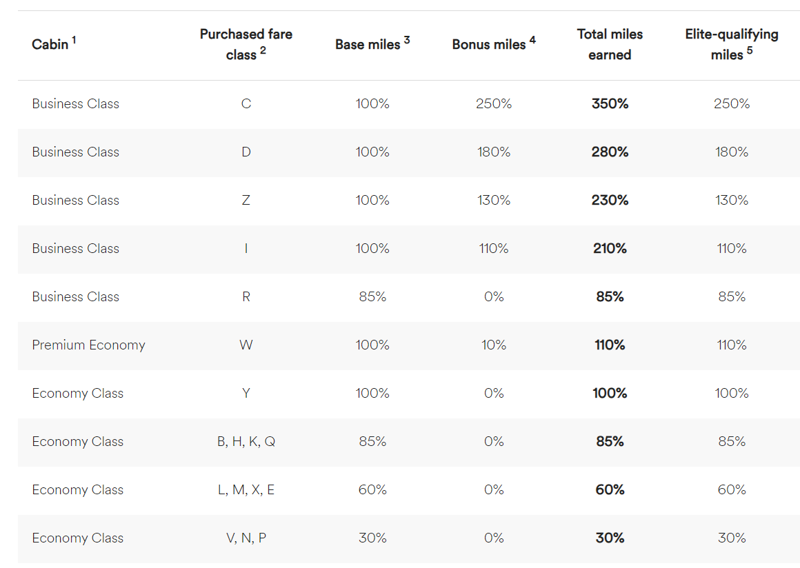This screenshot has height=568, width=800.
Task: Open footnote 4 beside Bonus miles
Action: (x=532, y=41)
